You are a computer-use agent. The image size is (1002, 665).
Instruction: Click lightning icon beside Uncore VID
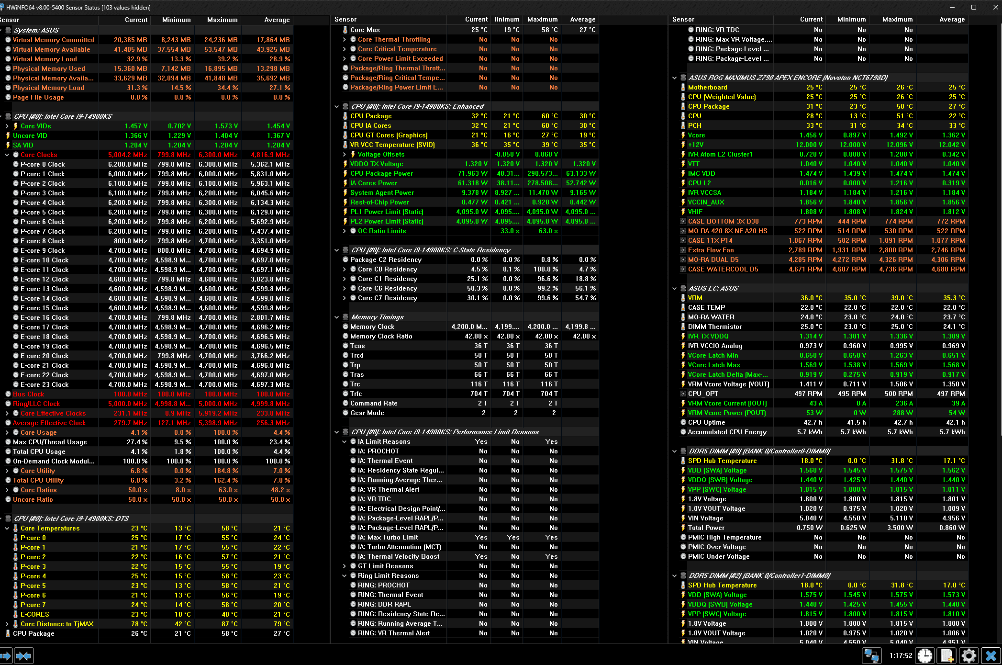click(8, 135)
